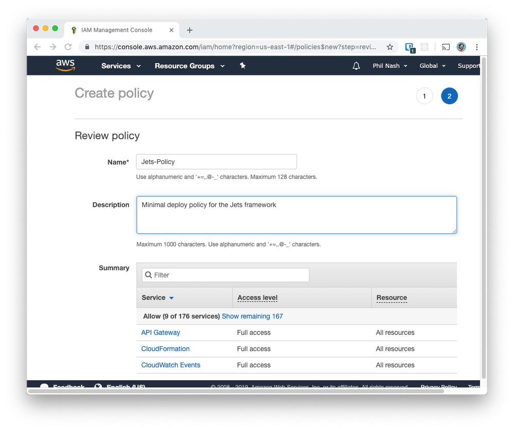The height and width of the screenshot is (430, 514).
Task: Reload the page using the refresh icon
Action: click(x=68, y=47)
